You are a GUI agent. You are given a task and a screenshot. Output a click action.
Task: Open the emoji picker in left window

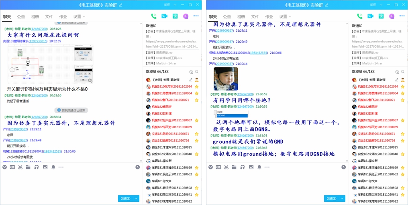pyautogui.click(x=5, y=167)
